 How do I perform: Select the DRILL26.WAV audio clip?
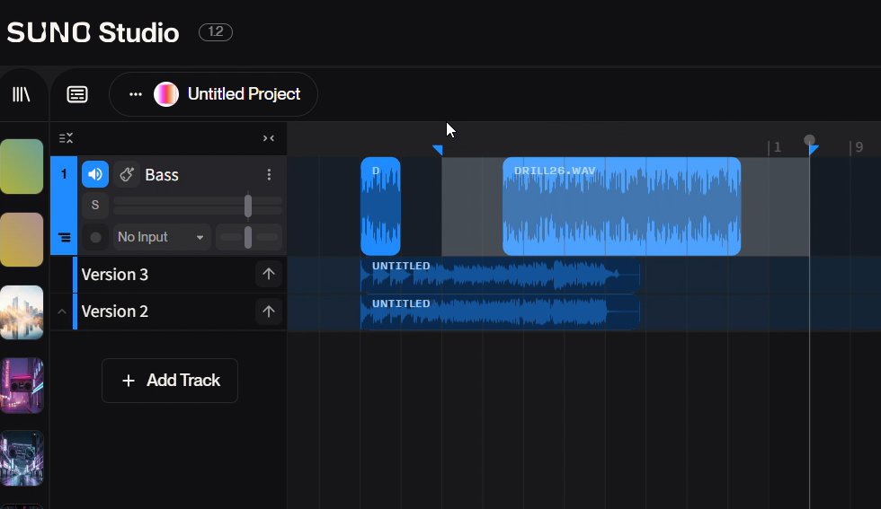pos(621,206)
